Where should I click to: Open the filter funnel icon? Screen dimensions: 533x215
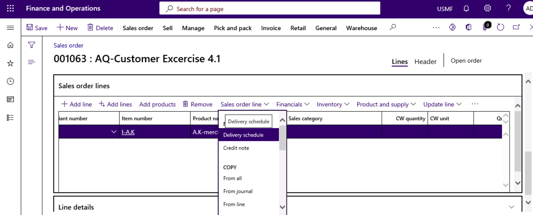(32, 45)
